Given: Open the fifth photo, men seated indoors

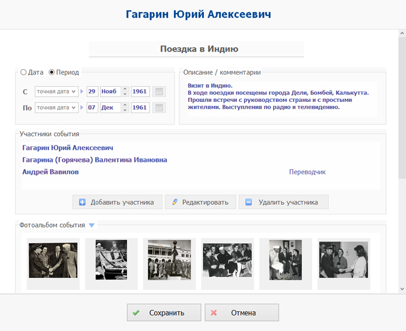Looking at the screenshot, I should click(x=285, y=260).
